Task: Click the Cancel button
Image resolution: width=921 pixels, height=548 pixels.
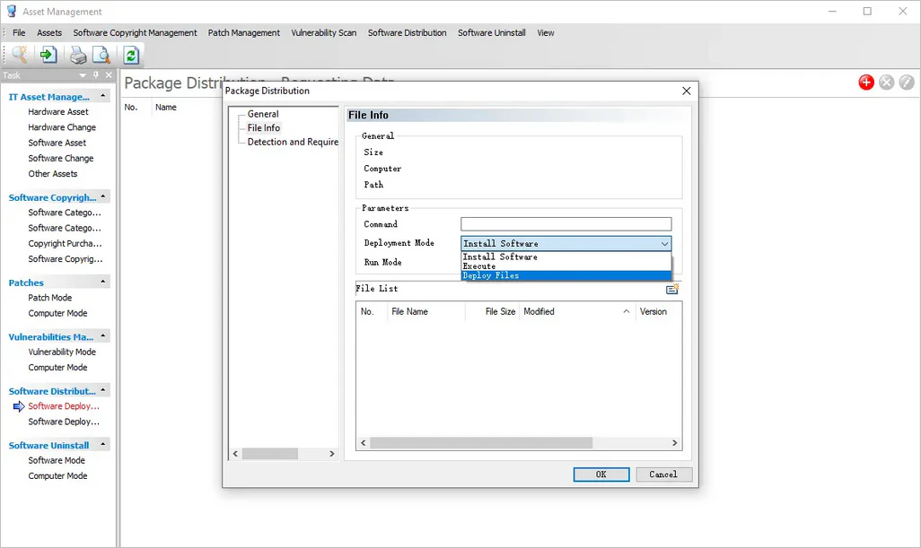Action: pyautogui.click(x=663, y=474)
